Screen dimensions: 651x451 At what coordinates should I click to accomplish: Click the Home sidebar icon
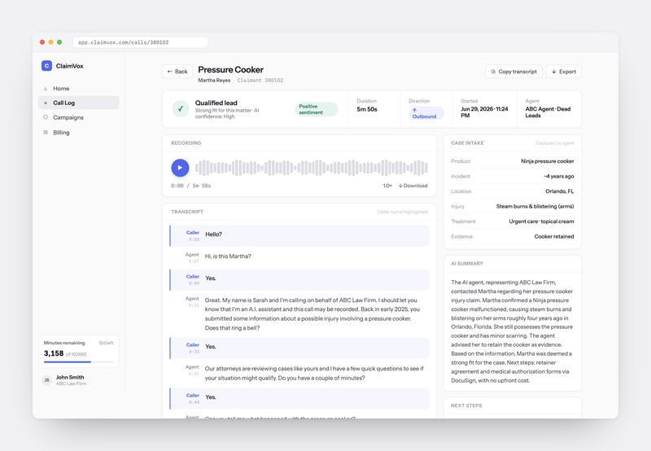click(46, 89)
